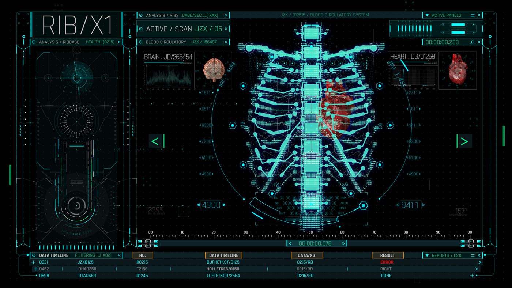Open the heart image thumbnail
512x288 pixels.
point(458,71)
